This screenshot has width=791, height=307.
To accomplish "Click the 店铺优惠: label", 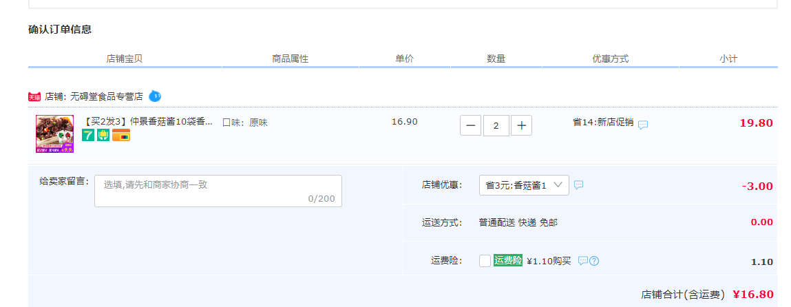I will pos(442,185).
